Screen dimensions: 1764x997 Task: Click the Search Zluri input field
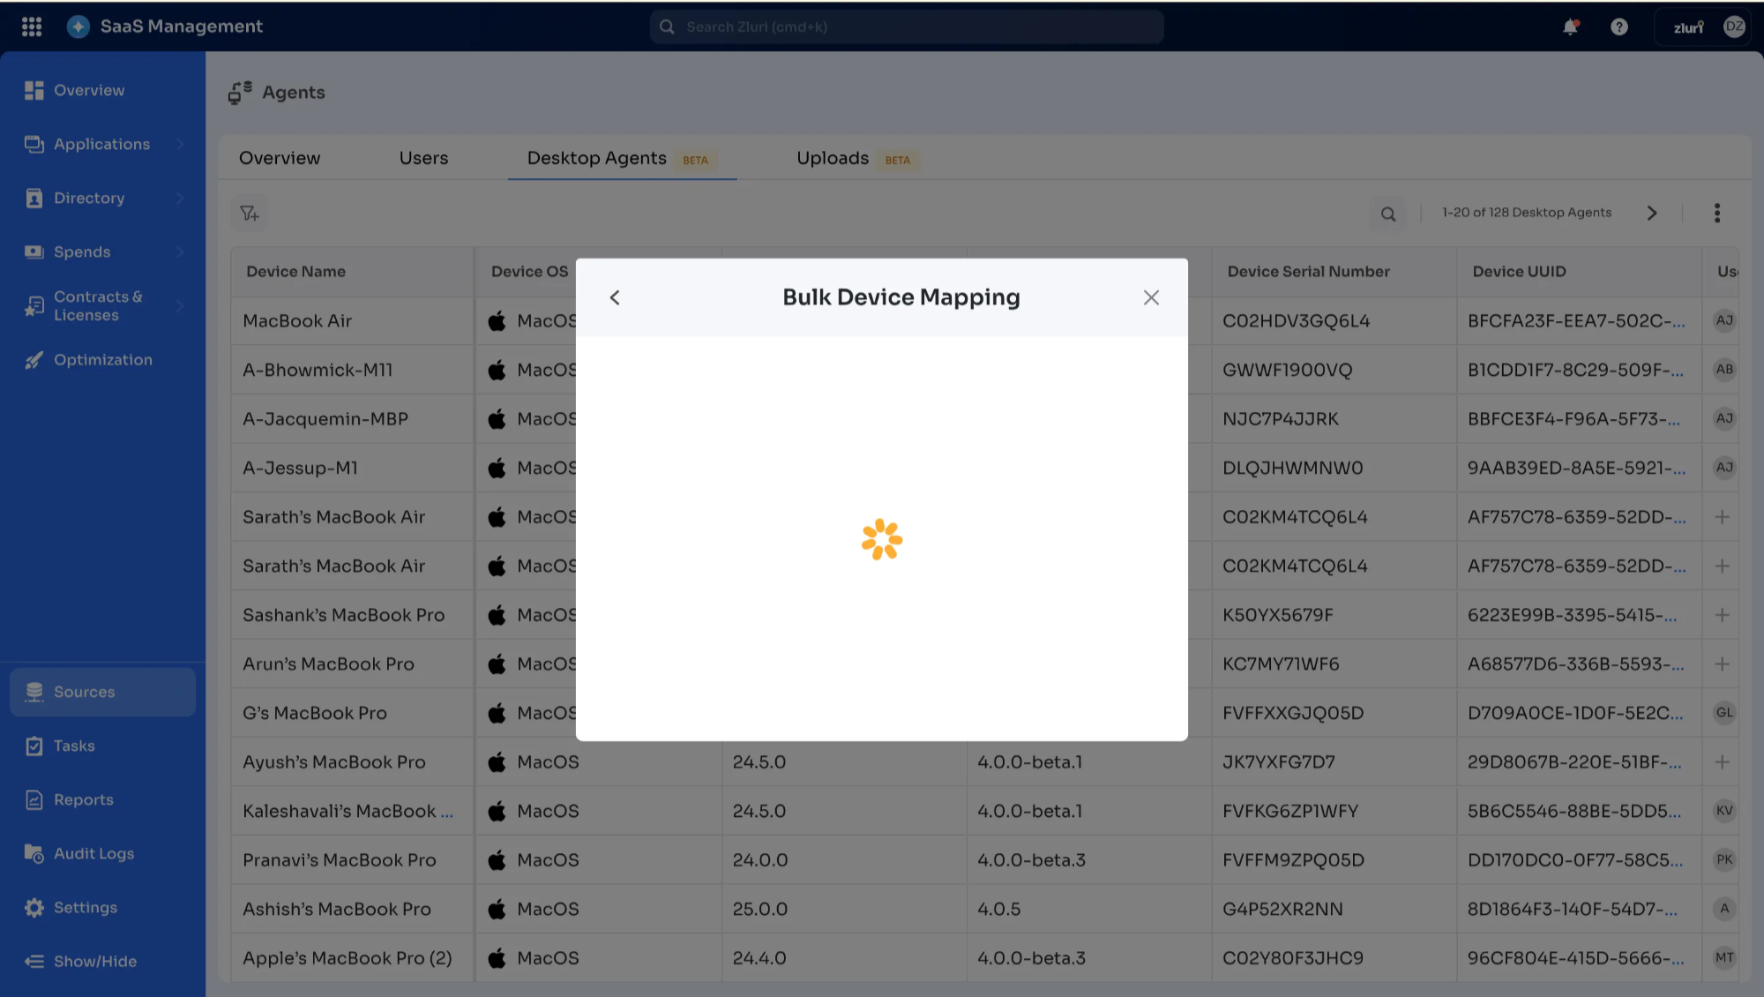[908, 26]
